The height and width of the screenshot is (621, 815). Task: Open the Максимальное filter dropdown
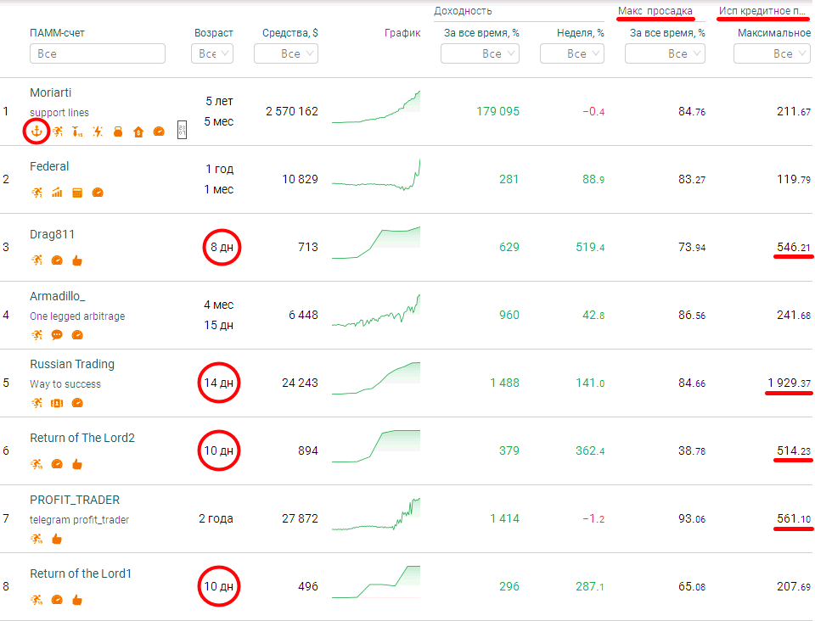point(772,53)
